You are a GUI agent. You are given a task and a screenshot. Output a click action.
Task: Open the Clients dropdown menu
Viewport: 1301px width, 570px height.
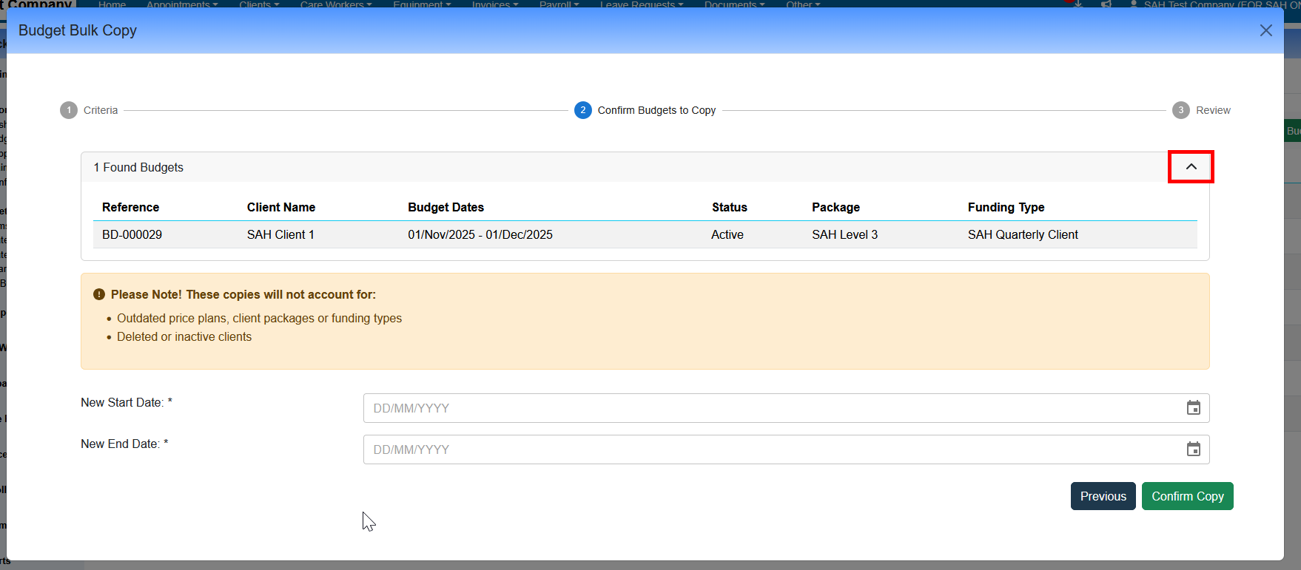tap(259, 4)
